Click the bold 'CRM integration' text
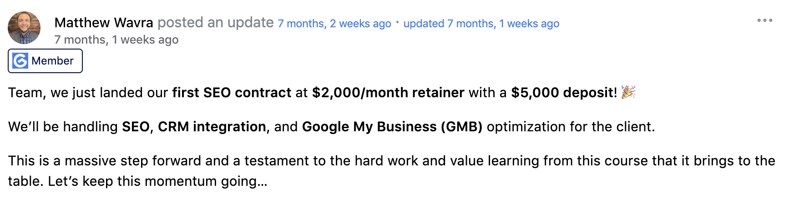789x199 pixels. pyautogui.click(x=212, y=127)
